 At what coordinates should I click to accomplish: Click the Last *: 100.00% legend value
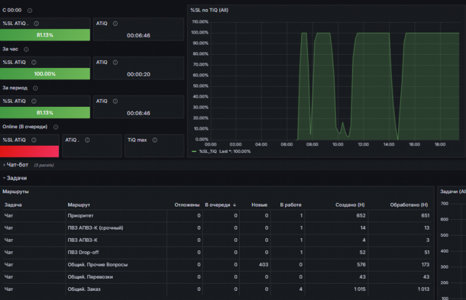pyautogui.click(x=235, y=152)
